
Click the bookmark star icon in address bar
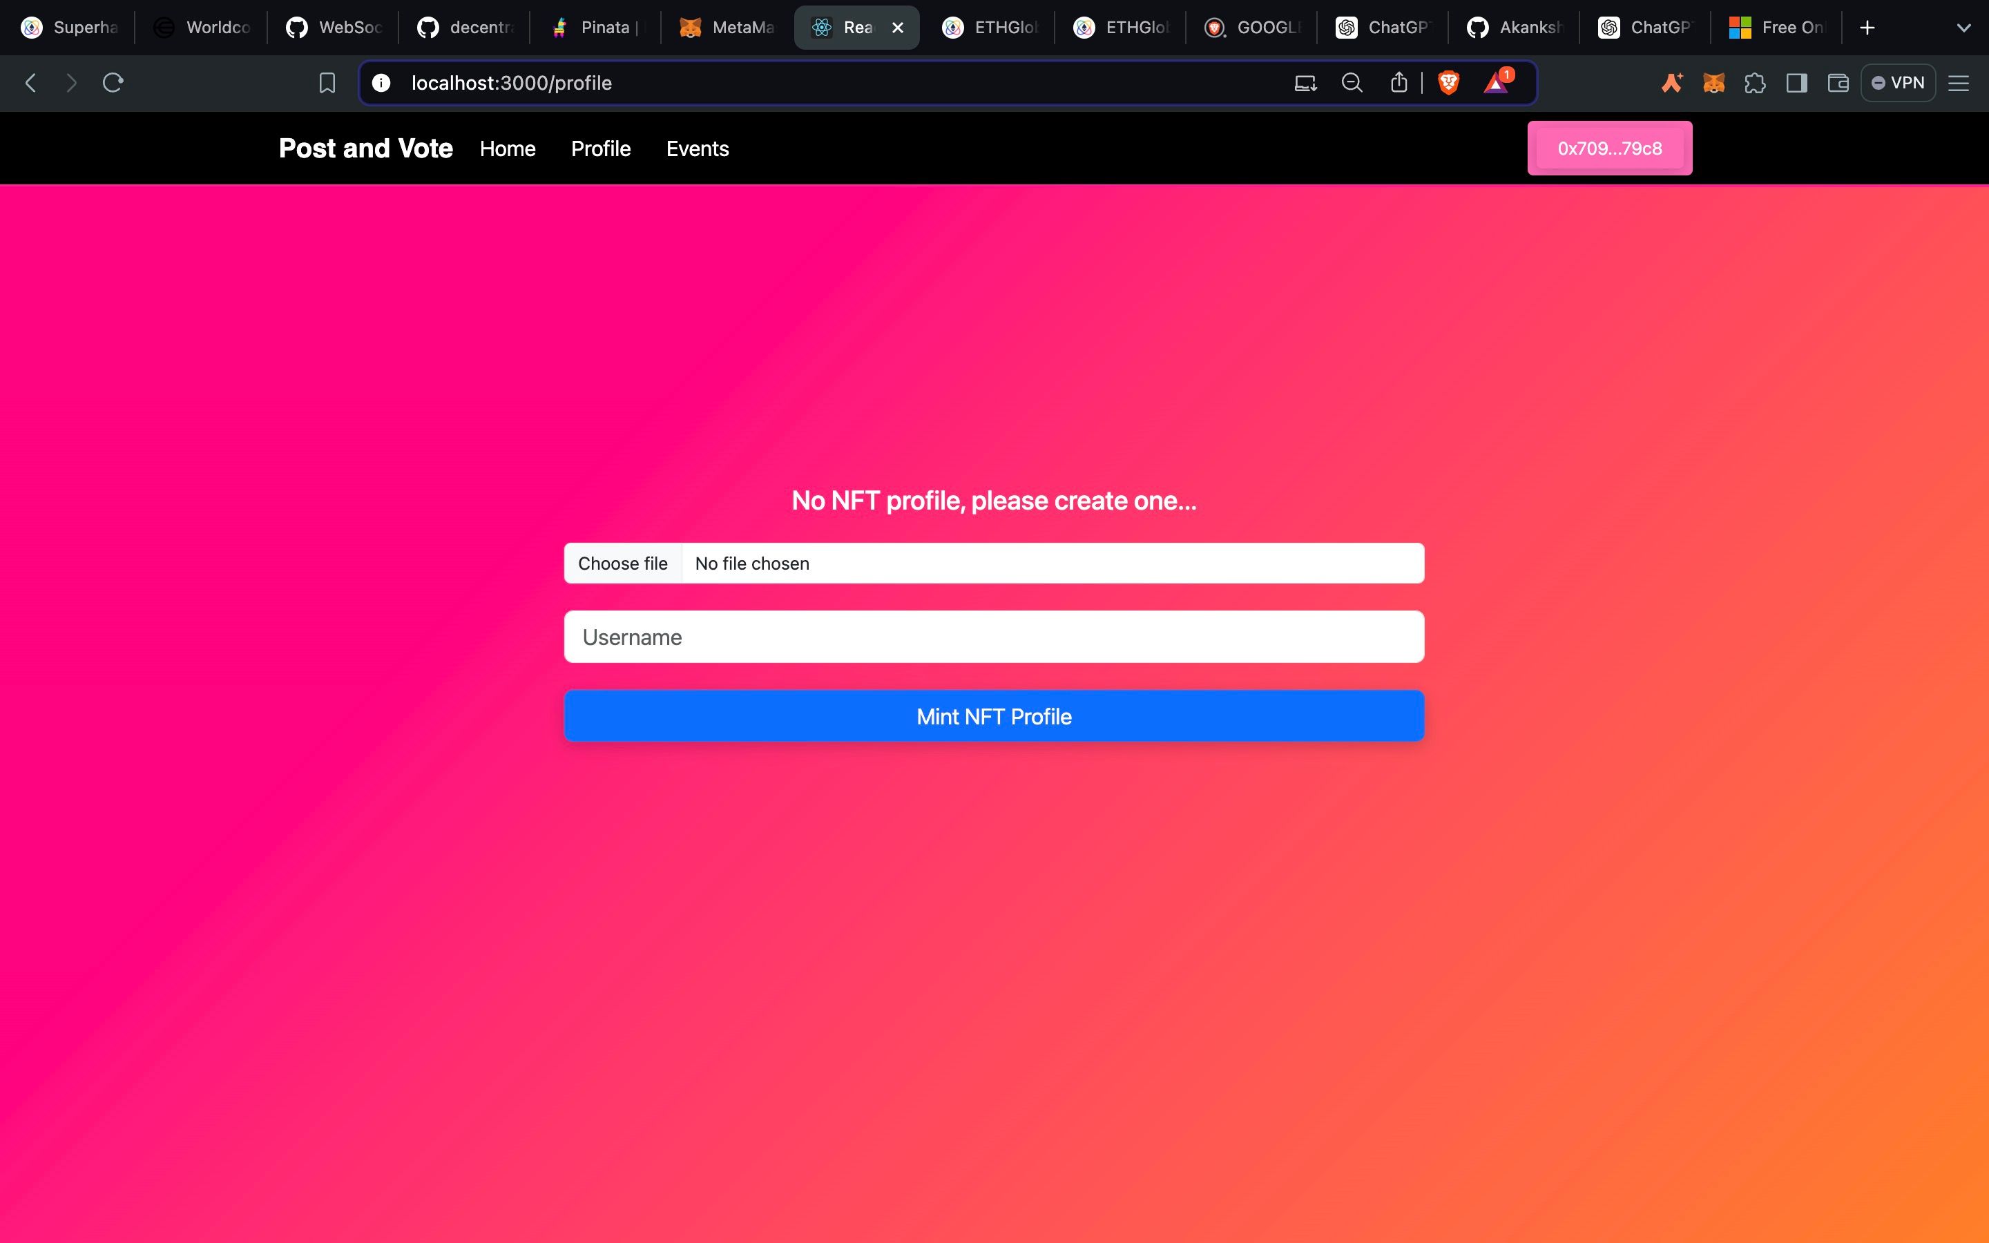327,81
